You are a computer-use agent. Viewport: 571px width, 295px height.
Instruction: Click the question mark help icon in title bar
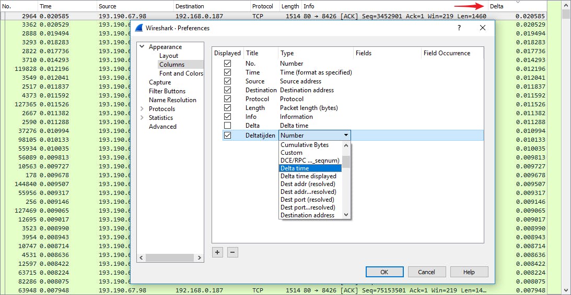(459, 28)
